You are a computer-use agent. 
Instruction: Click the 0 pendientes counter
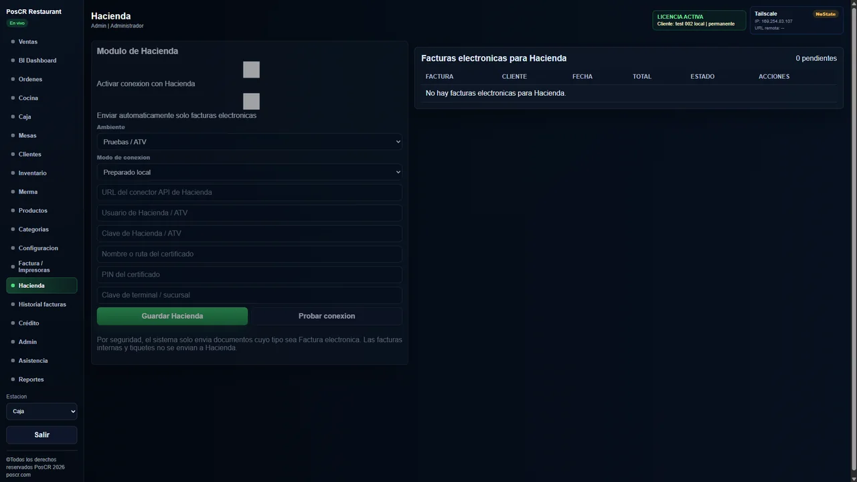pyautogui.click(x=816, y=58)
